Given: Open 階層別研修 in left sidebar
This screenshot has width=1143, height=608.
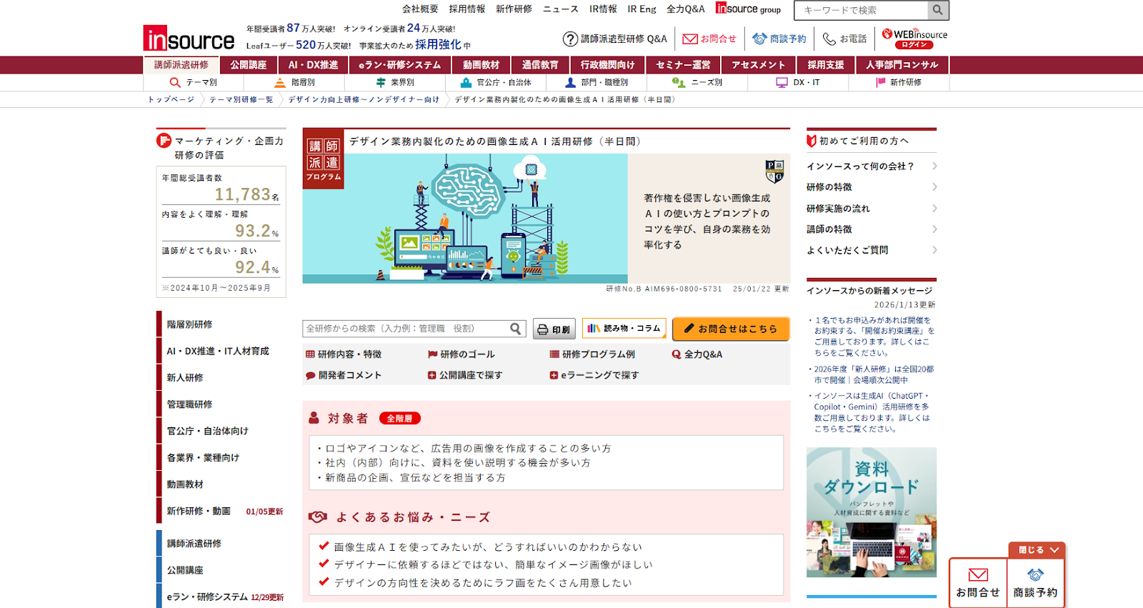Looking at the screenshot, I should (x=189, y=324).
